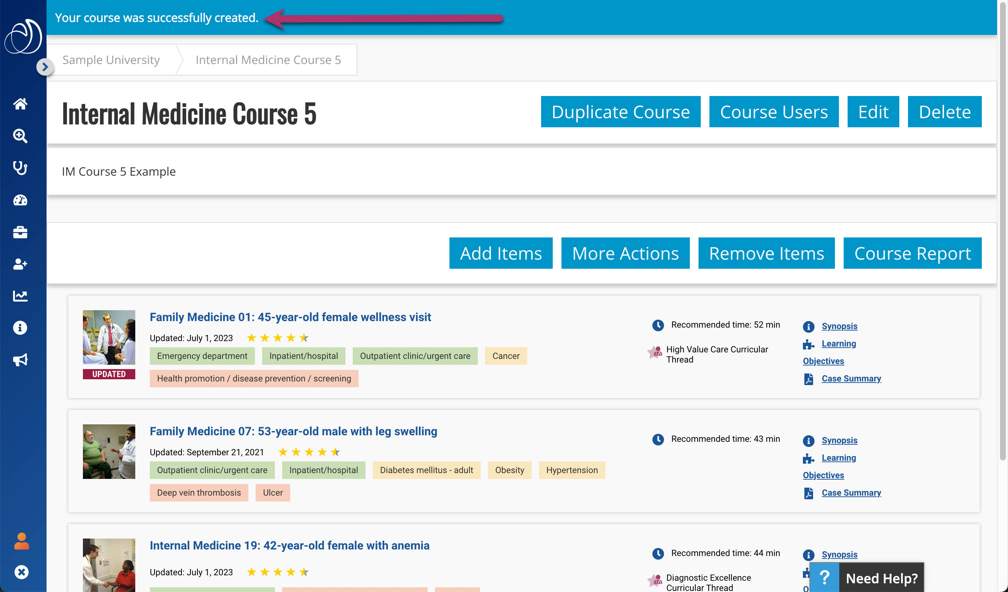Click the star rating for Family Medicine 01
Image resolution: width=1008 pixels, height=592 pixels.
(x=277, y=338)
